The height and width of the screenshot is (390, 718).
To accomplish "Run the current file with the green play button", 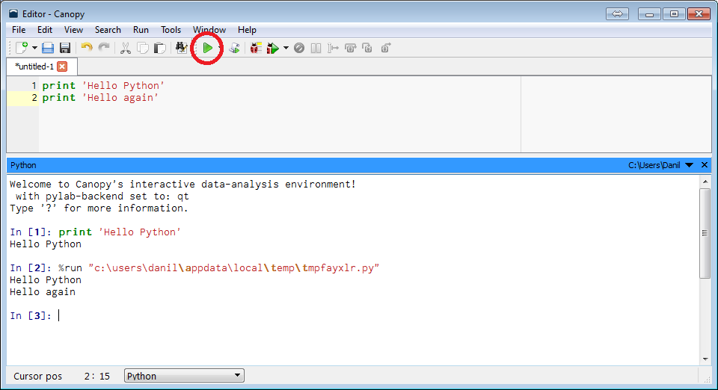I will pos(208,48).
